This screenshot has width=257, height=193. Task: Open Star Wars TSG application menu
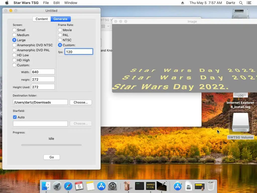click(26, 3)
